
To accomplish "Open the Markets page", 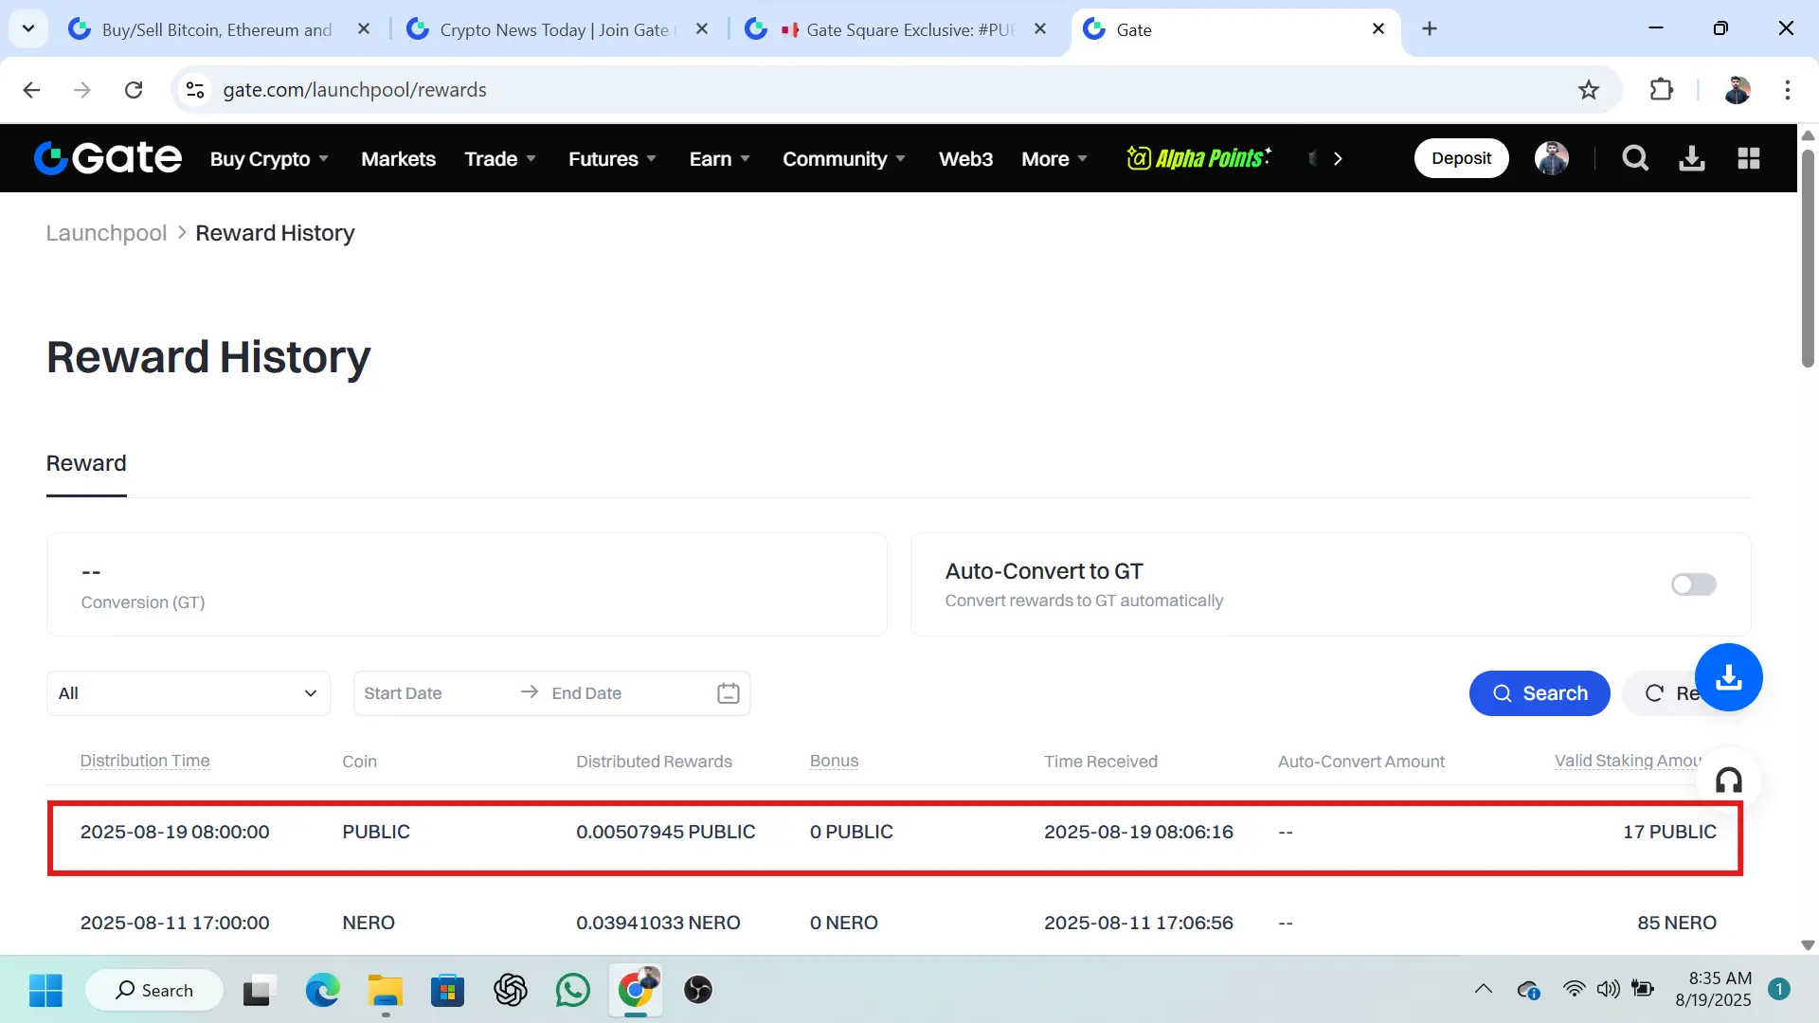I will [398, 158].
